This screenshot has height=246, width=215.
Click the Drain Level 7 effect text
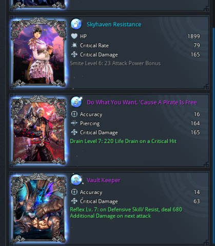click(x=123, y=141)
